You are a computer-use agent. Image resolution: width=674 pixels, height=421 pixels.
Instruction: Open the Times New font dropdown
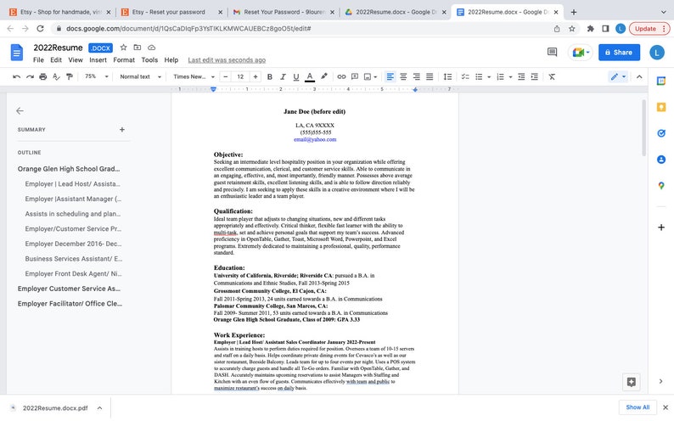194,77
